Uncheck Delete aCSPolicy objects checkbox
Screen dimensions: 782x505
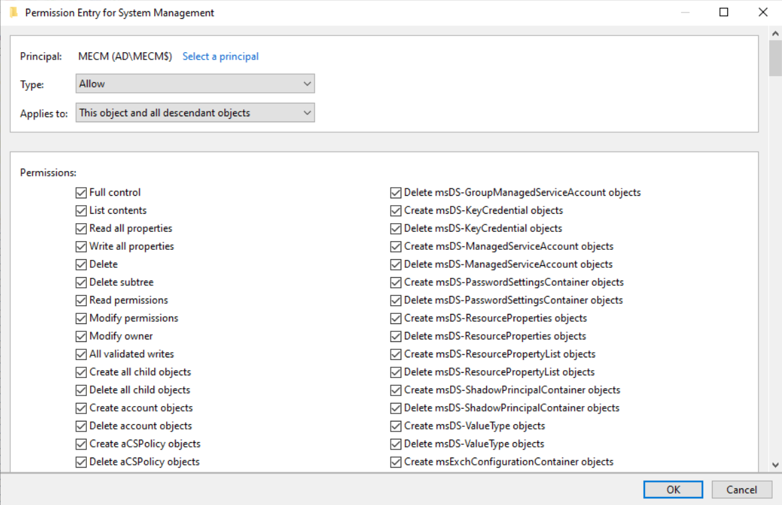tap(81, 462)
